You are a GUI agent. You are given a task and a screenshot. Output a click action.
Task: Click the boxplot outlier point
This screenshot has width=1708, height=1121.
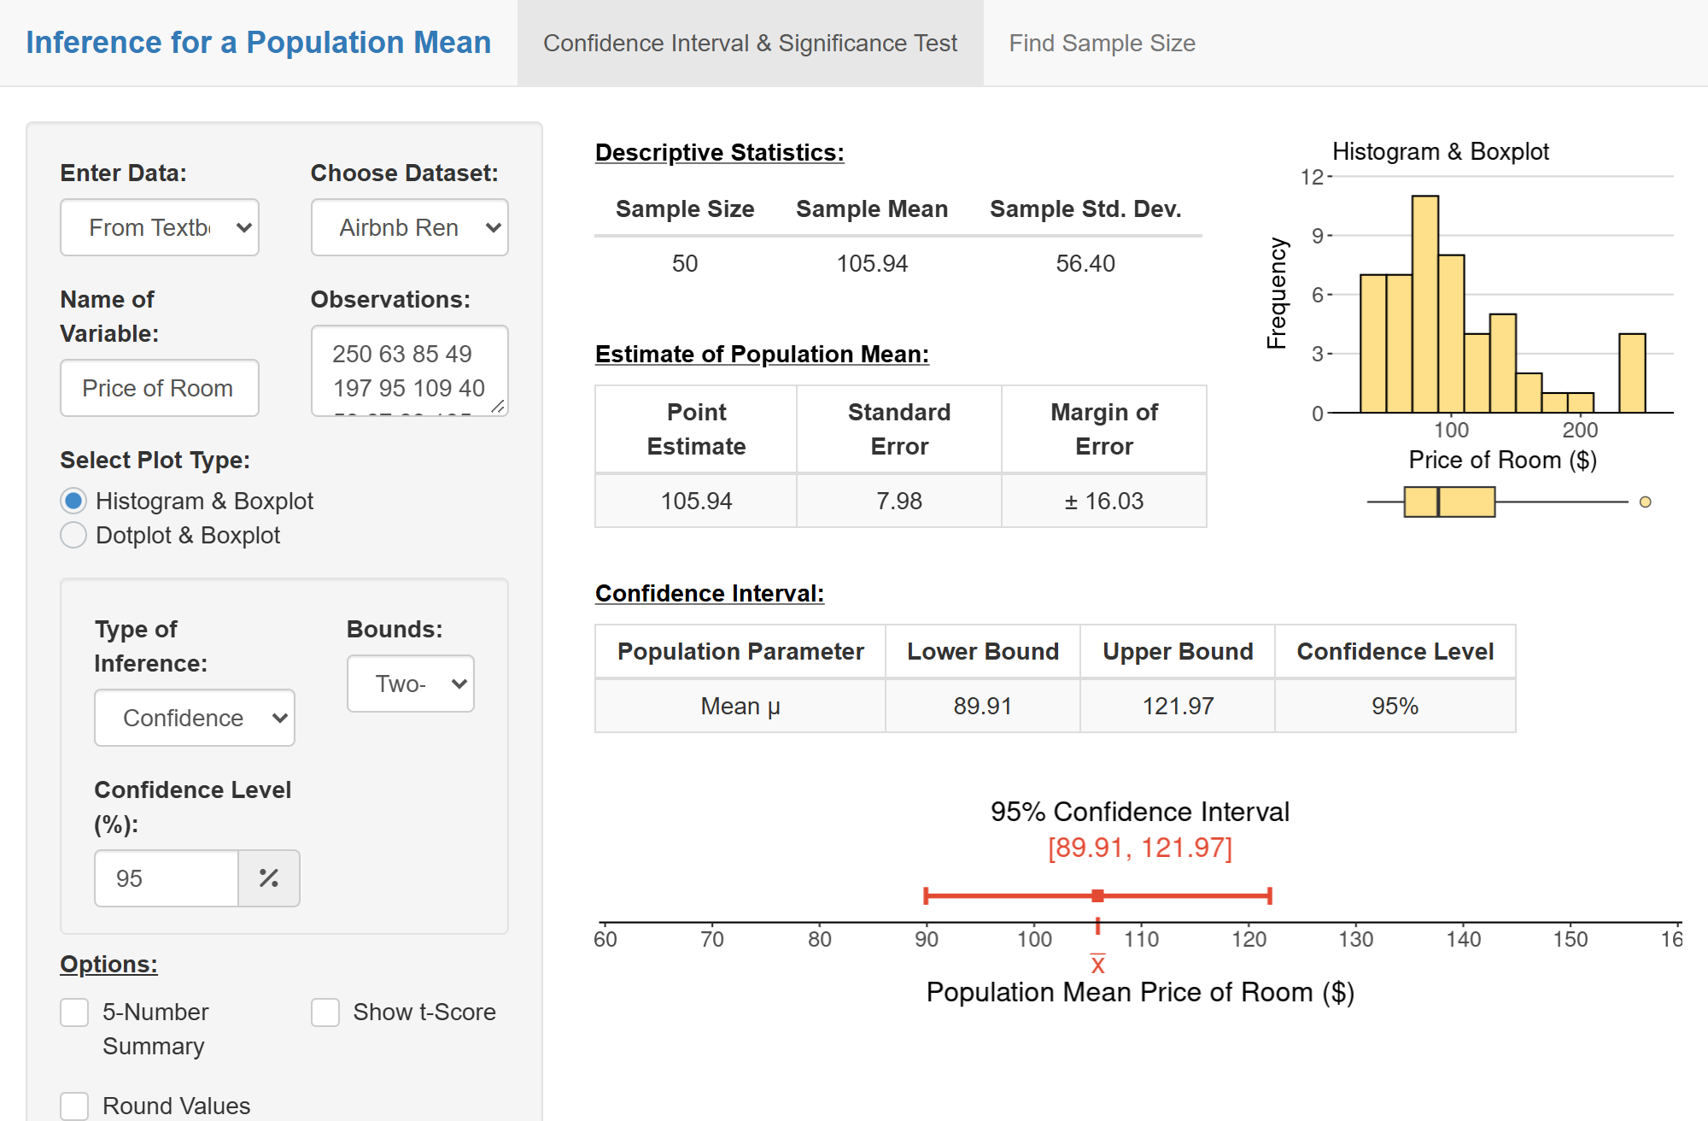(x=1645, y=502)
